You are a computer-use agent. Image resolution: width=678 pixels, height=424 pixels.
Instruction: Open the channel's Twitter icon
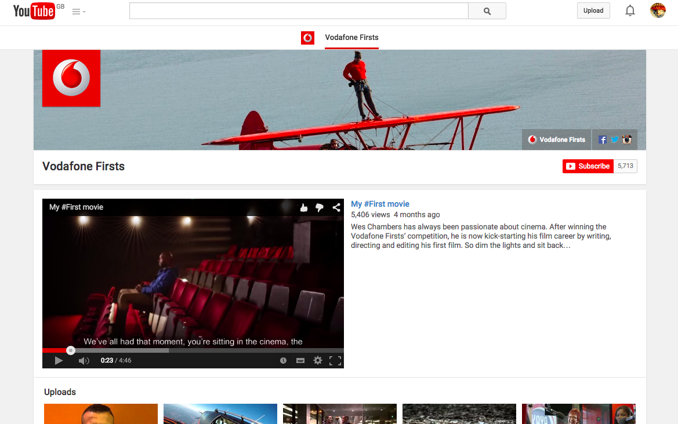click(x=614, y=140)
